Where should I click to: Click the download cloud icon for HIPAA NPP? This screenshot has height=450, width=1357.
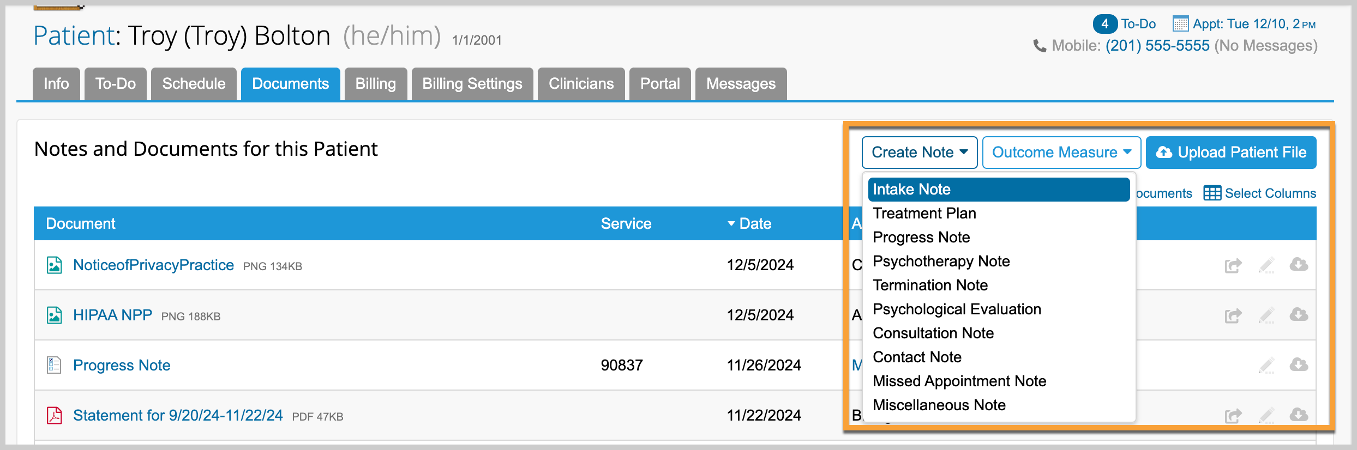tap(1299, 315)
